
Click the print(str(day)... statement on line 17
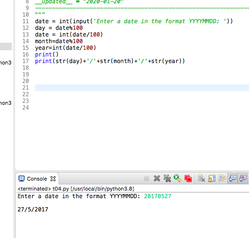(110, 61)
